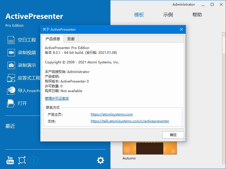Close the About ActivePresenter dialog
This screenshot has height=169, width=226.
point(181,30)
